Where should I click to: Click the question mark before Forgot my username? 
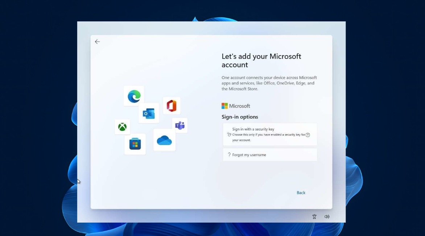229,154
